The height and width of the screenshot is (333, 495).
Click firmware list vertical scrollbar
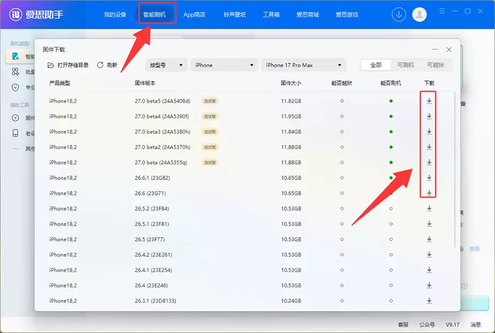pyautogui.click(x=455, y=170)
